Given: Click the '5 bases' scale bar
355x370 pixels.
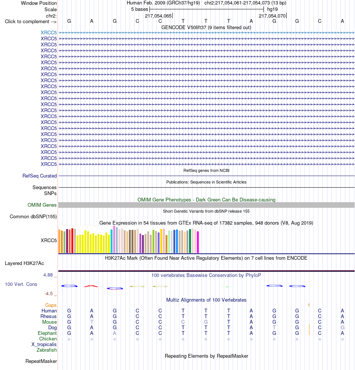Looking at the screenshot, I should click(x=207, y=9).
